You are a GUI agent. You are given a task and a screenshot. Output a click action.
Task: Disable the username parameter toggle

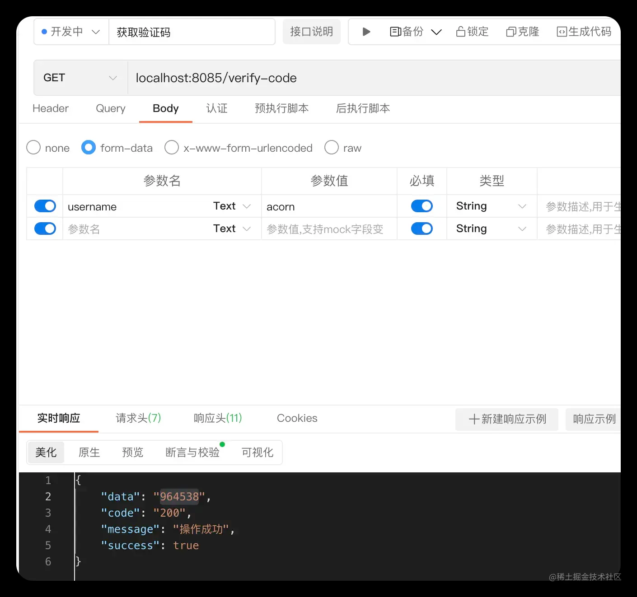point(45,206)
